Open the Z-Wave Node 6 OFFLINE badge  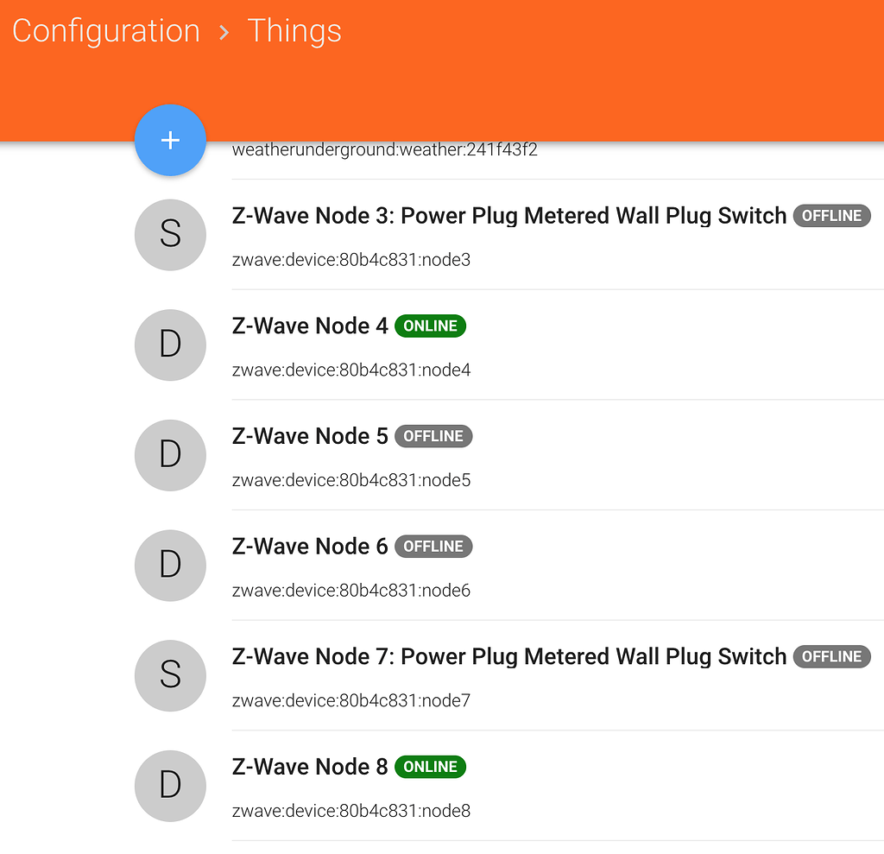point(433,546)
